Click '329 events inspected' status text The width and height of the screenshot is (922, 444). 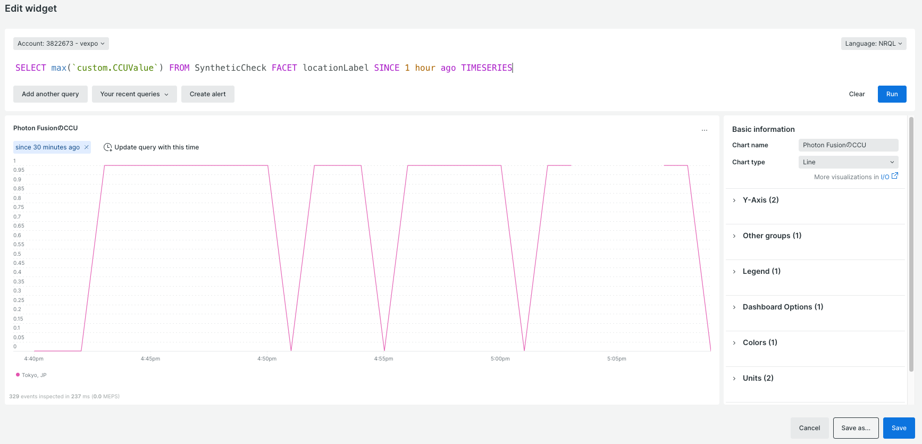coord(64,397)
